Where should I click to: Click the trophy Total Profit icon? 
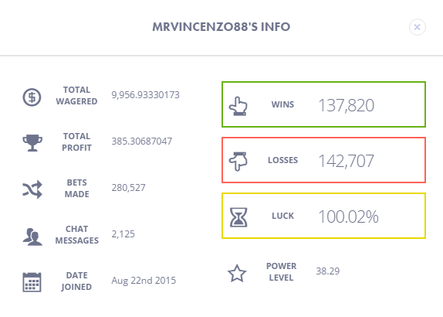click(32, 142)
